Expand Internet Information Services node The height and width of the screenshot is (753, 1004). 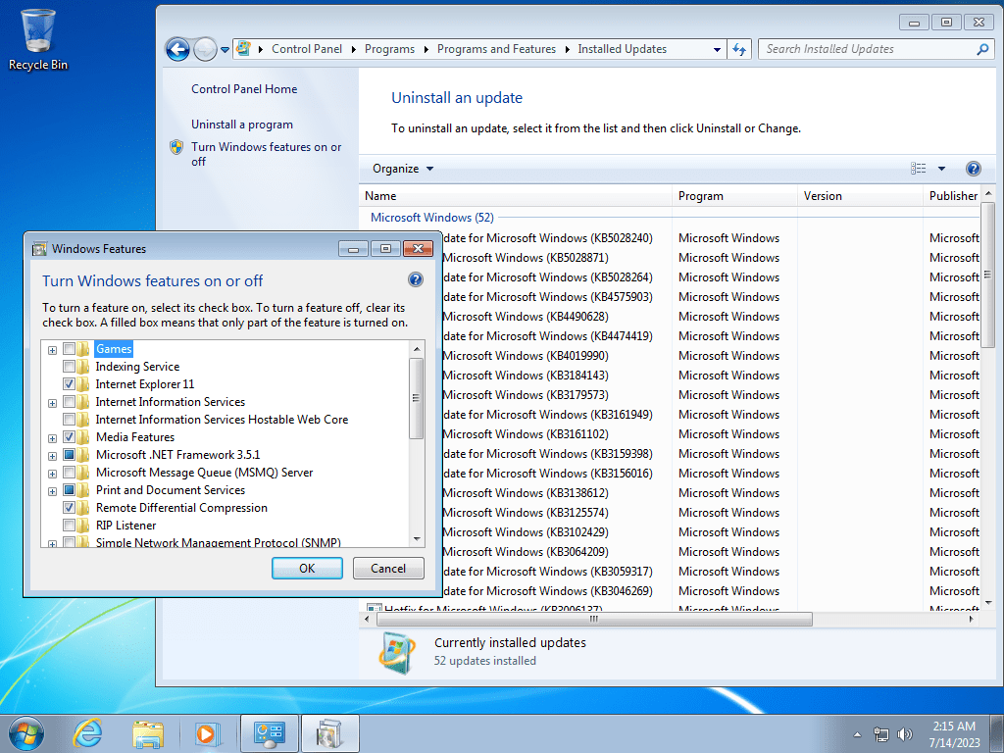[x=53, y=403]
